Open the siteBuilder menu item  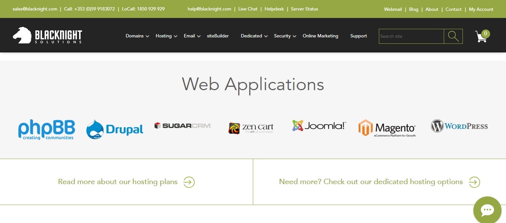(218, 36)
